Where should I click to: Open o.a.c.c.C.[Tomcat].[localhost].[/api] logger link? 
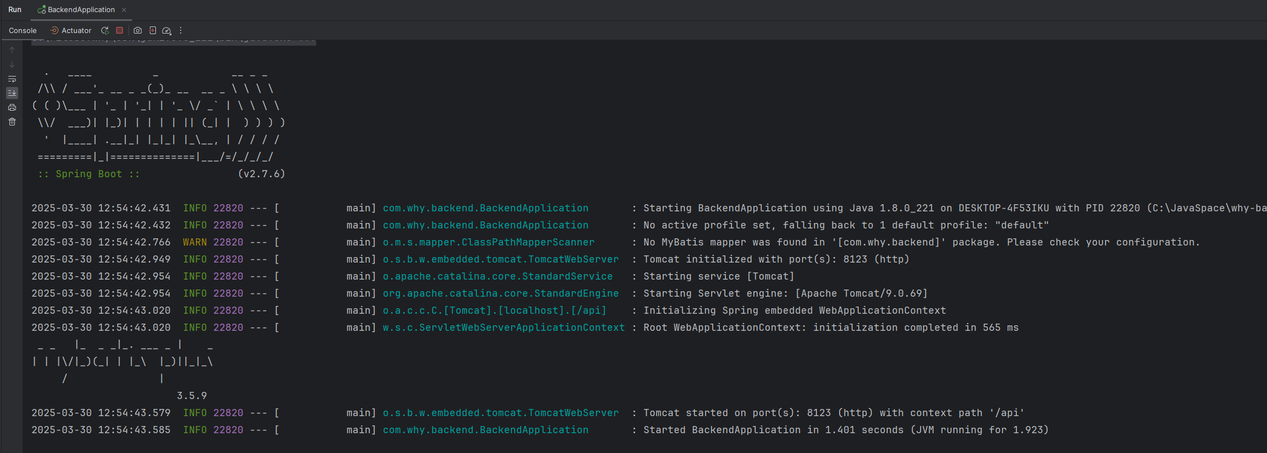click(x=495, y=310)
